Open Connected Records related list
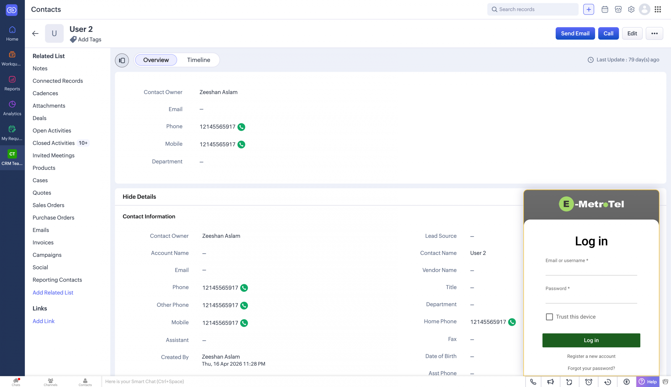Screen dimensions: 671x387 (58, 81)
